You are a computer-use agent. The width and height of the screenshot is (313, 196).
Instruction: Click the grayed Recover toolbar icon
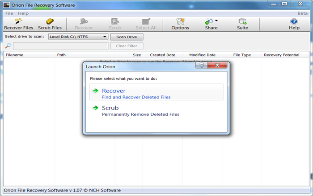[x=84, y=24]
